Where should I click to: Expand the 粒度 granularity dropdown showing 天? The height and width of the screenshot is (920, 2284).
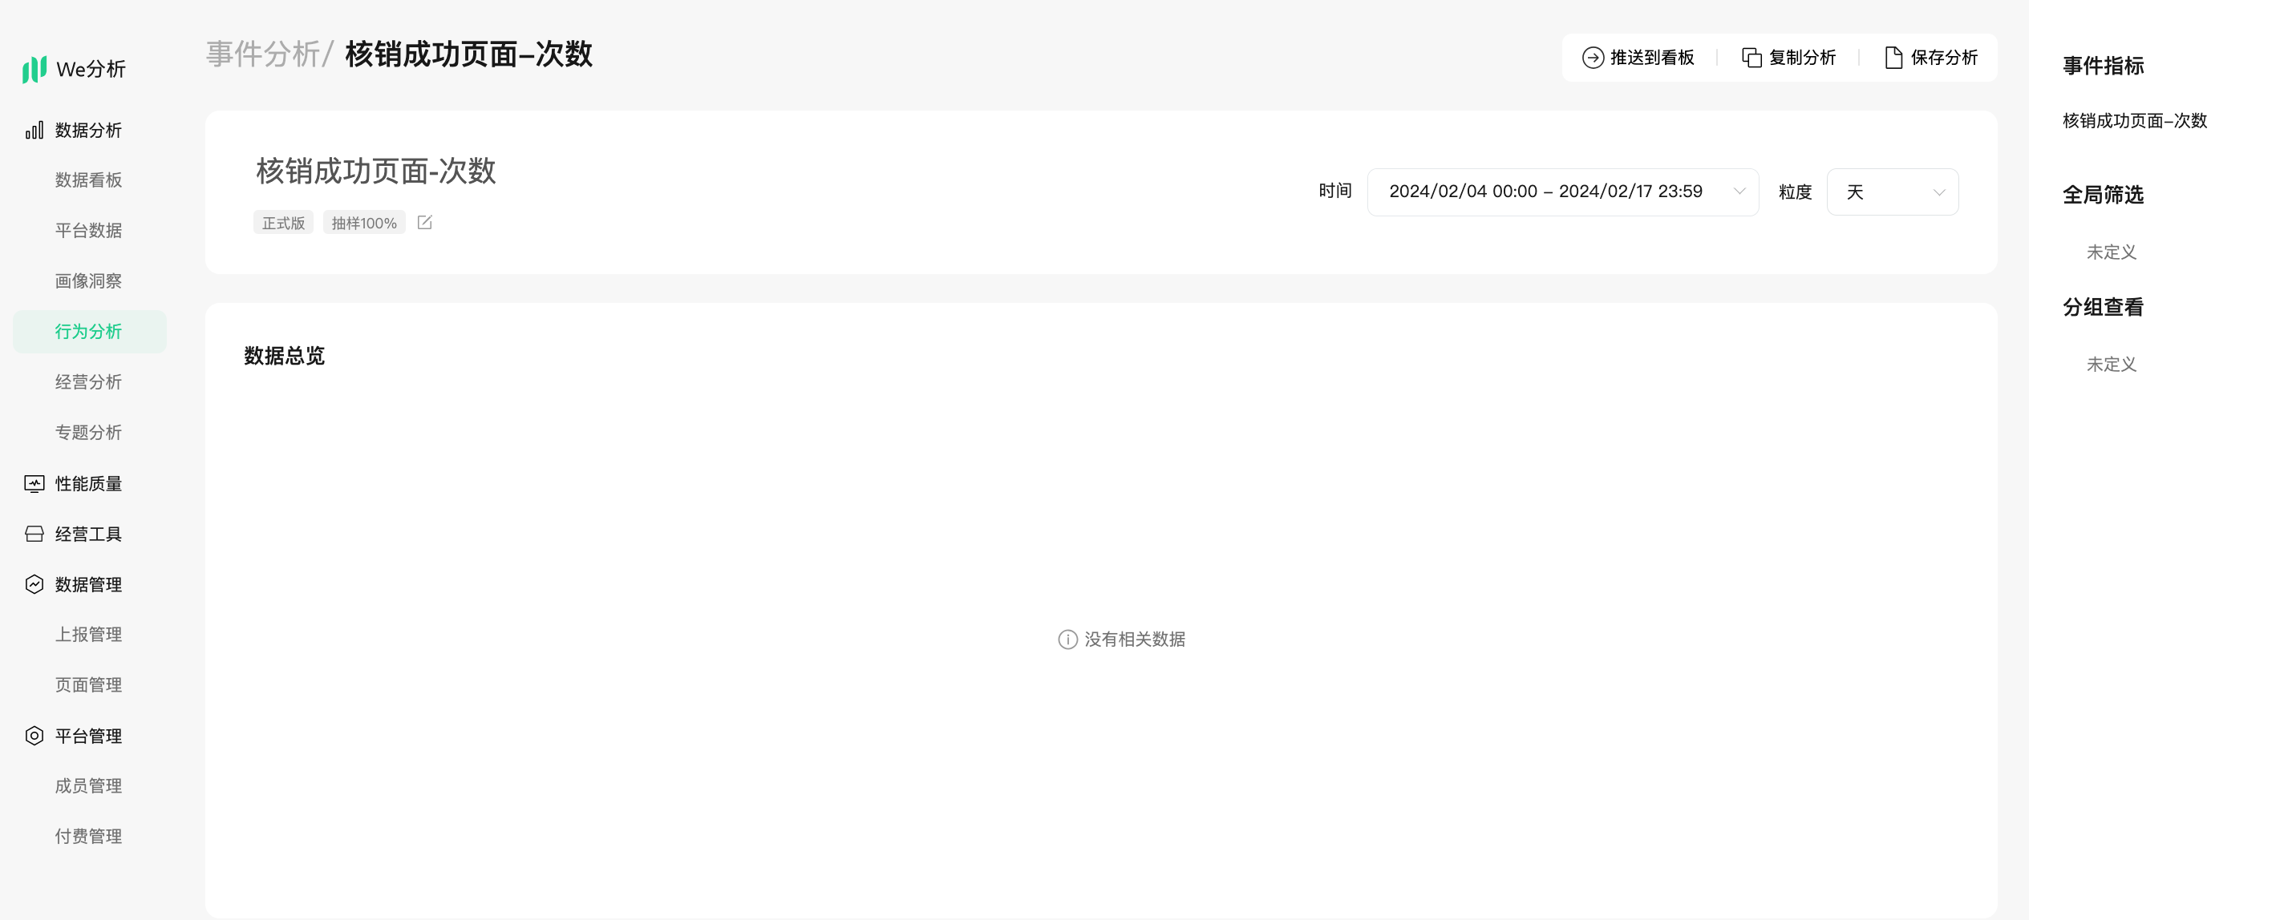pyautogui.click(x=1892, y=192)
